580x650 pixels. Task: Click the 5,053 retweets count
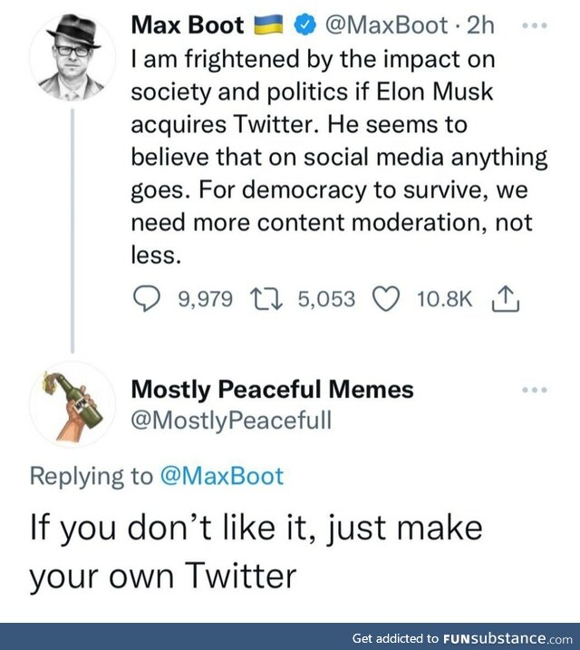pos(326,299)
